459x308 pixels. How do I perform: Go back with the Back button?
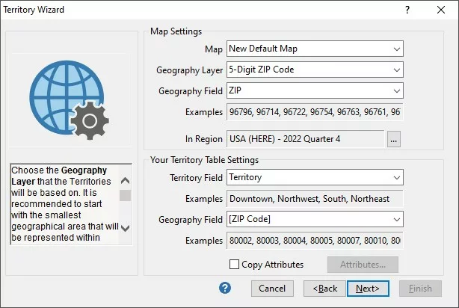[x=325, y=288]
